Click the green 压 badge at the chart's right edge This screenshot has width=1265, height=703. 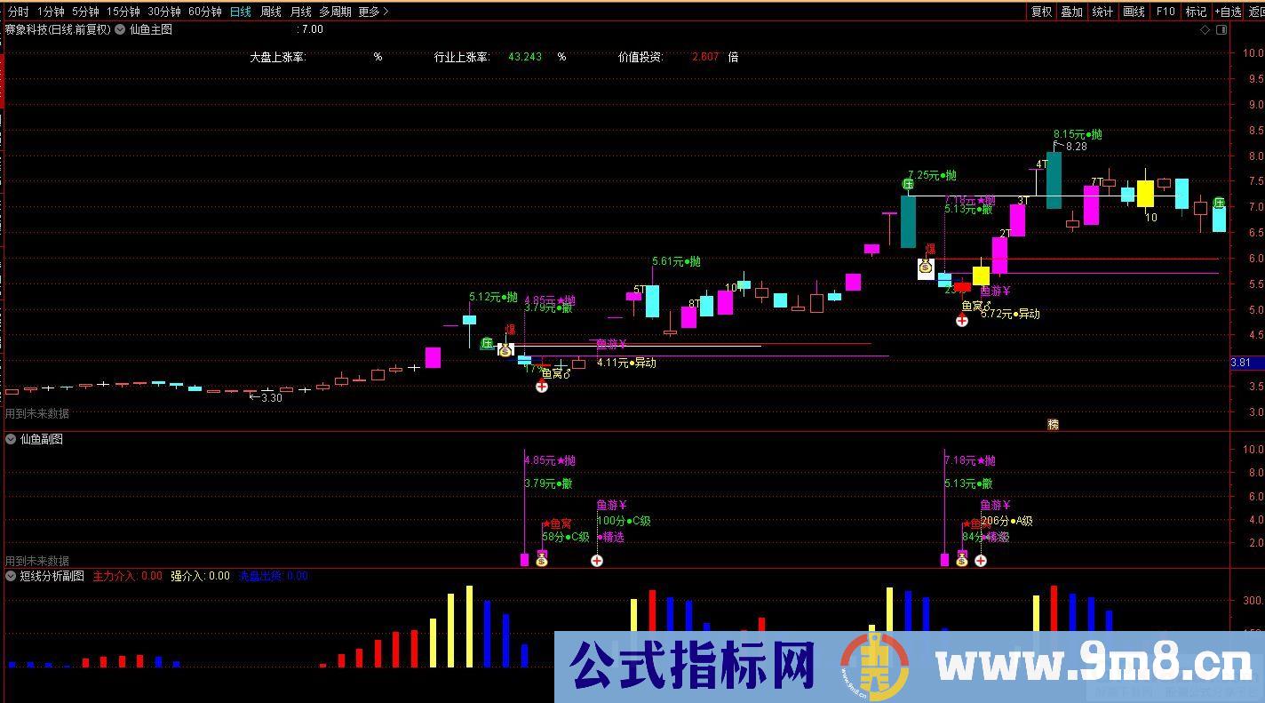pyautogui.click(x=1220, y=204)
